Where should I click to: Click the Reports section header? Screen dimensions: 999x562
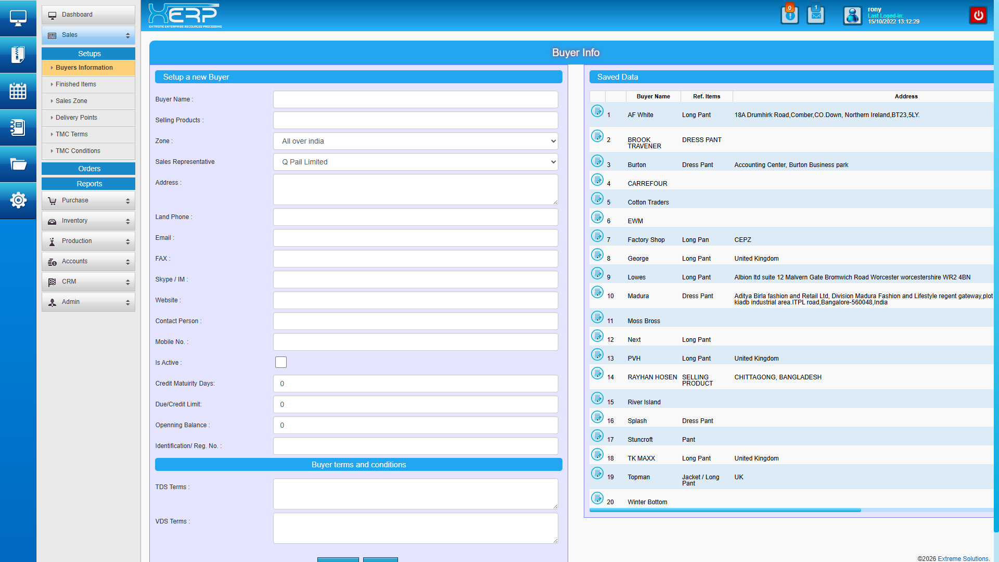coord(89,184)
